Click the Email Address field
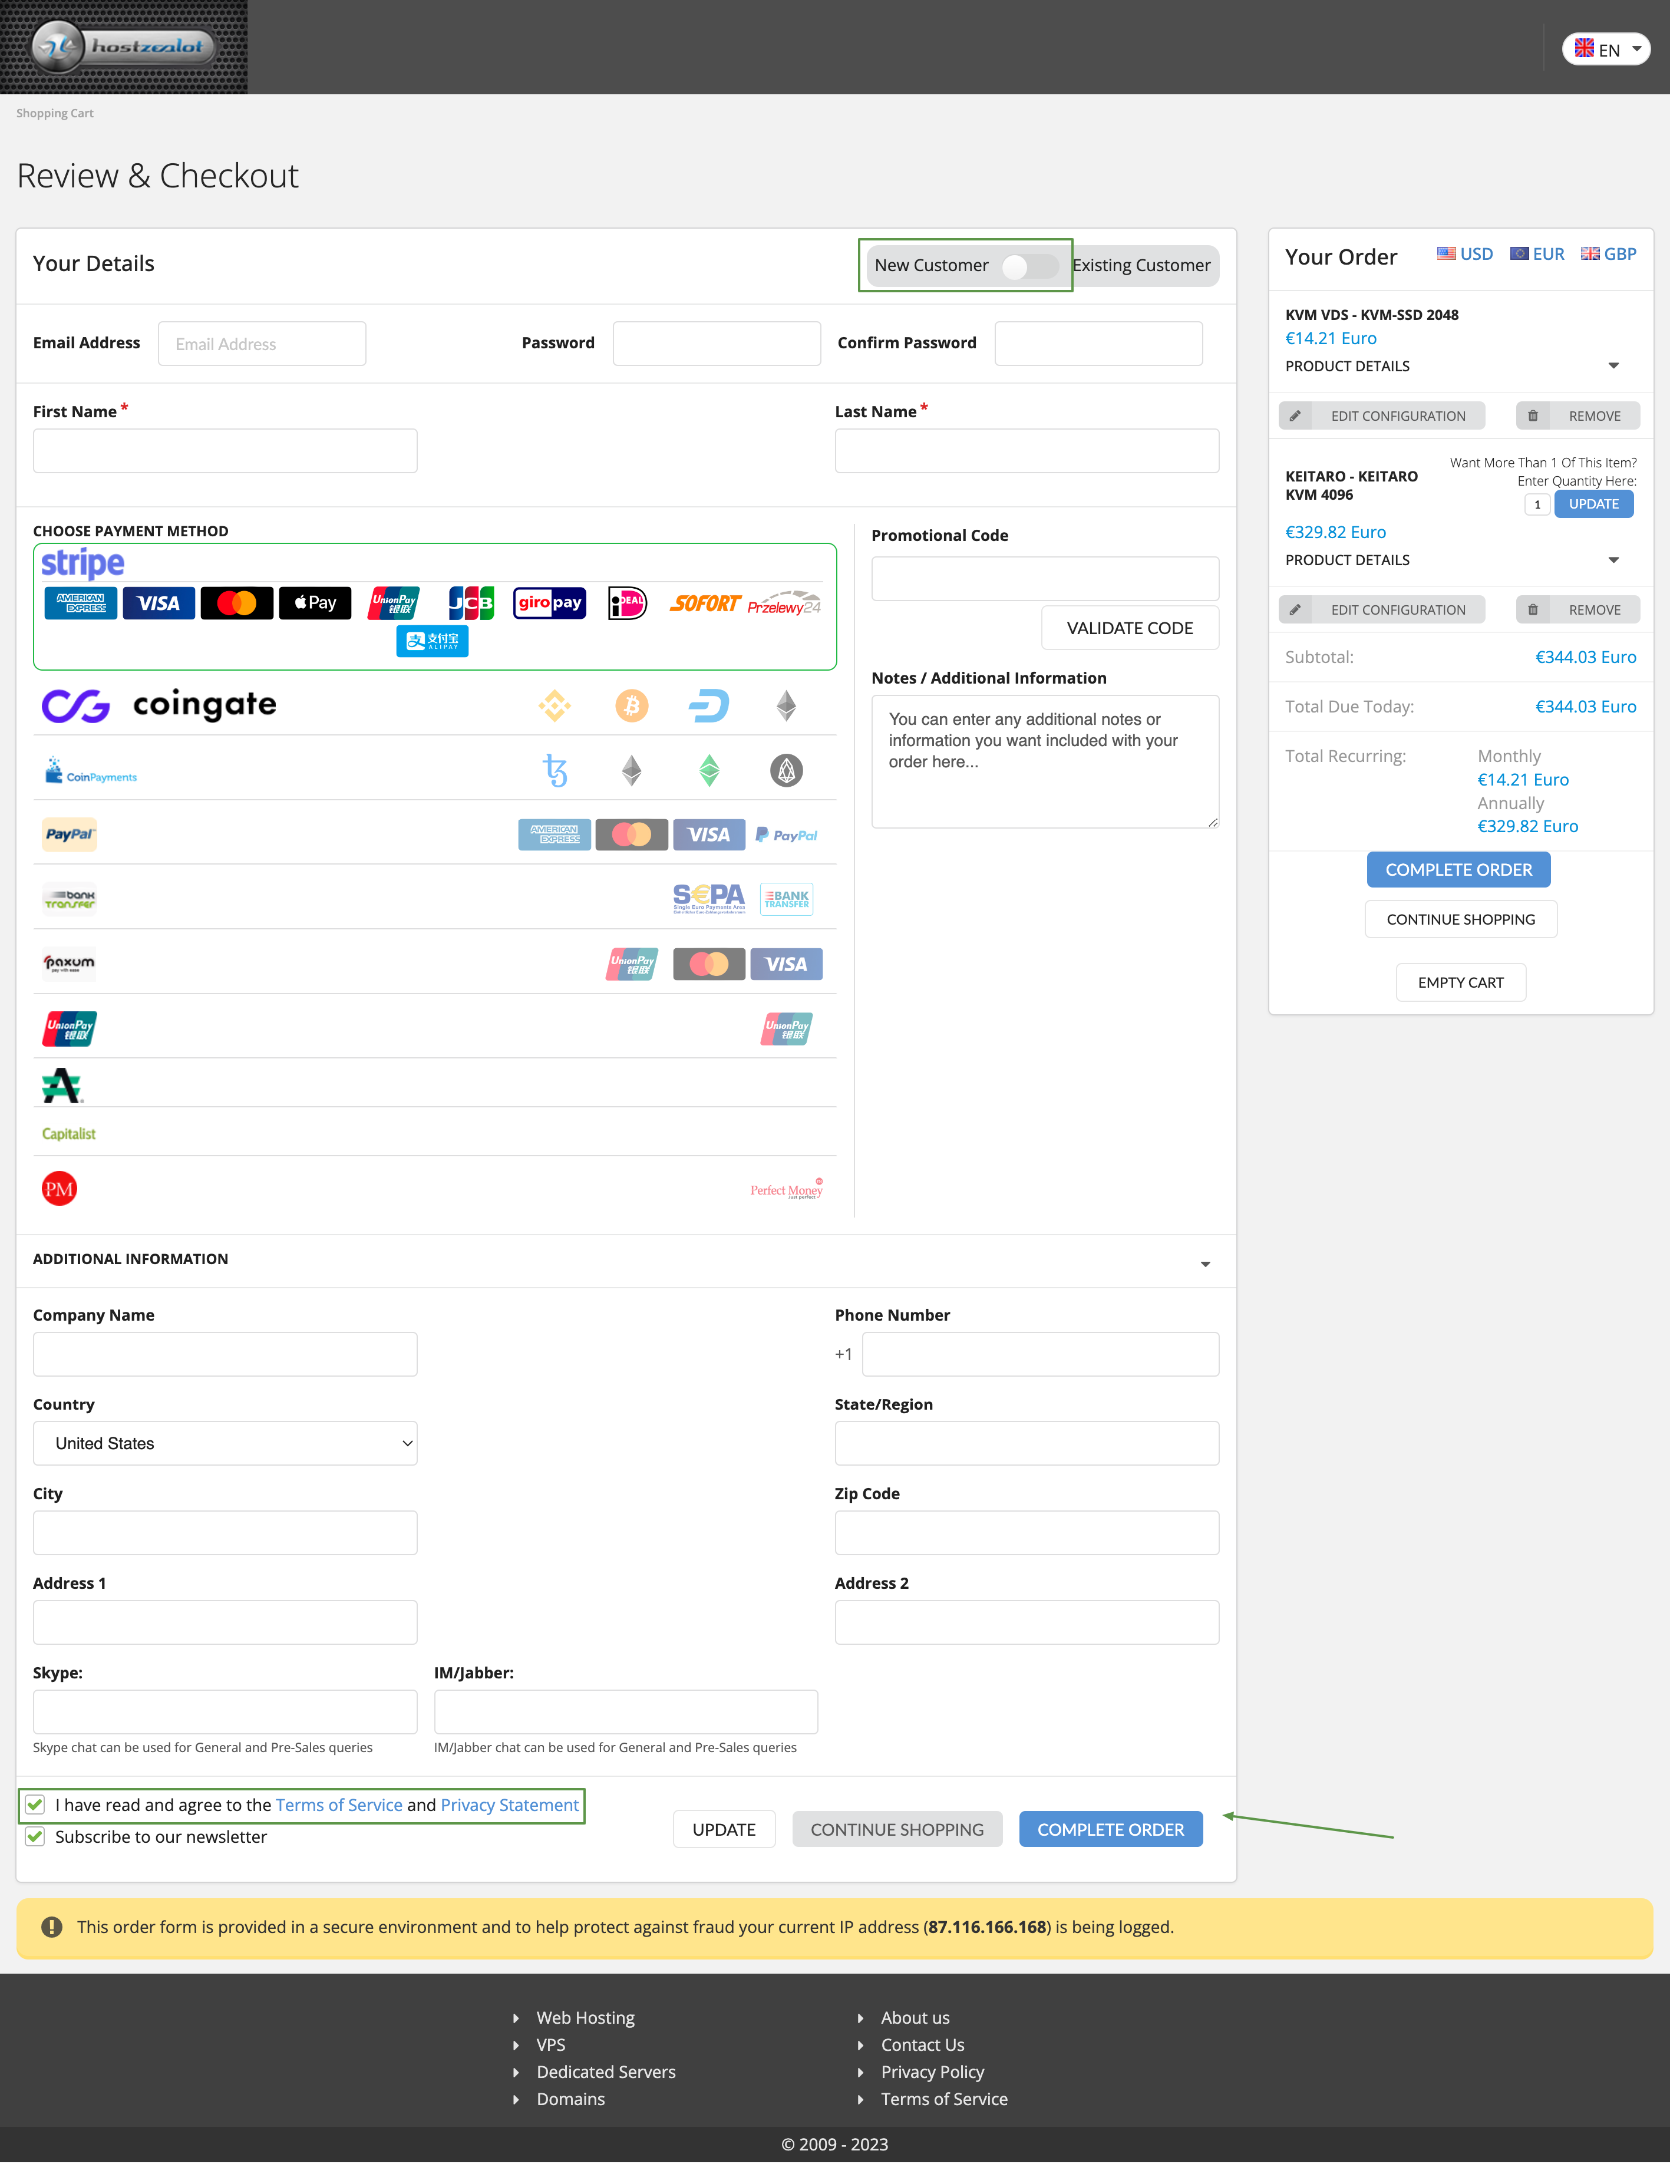 click(262, 343)
